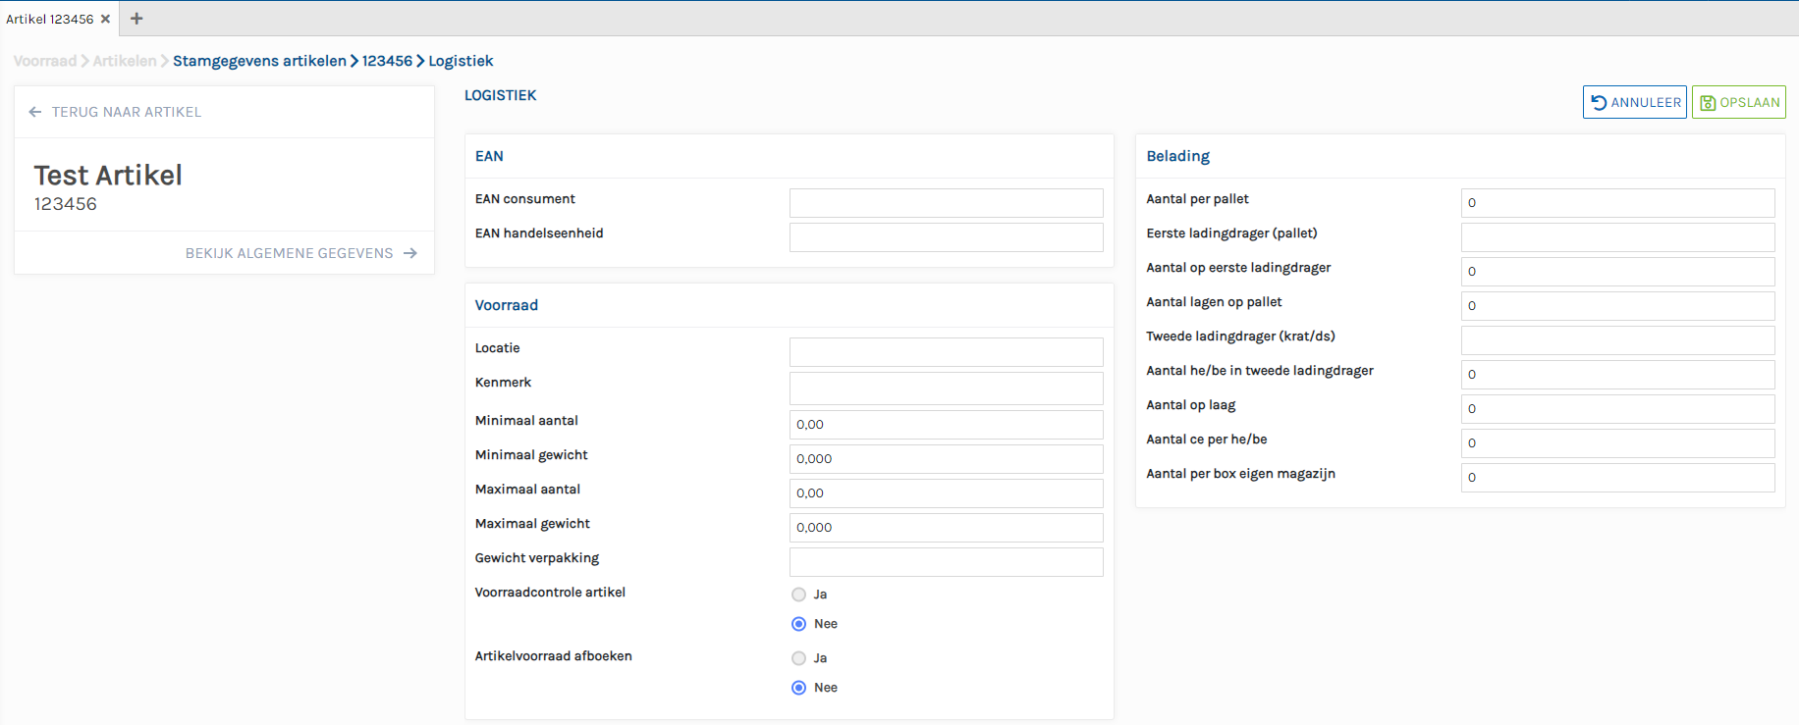Image resolution: width=1799 pixels, height=725 pixels.
Task: Choose Ja for Artikelvoorraad afboeken
Action: click(x=799, y=658)
